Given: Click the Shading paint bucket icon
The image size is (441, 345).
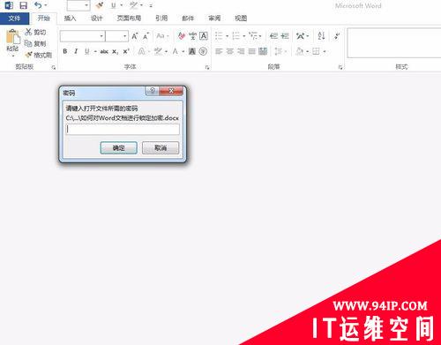Looking at the screenshot, I should [x=300, y=51].
